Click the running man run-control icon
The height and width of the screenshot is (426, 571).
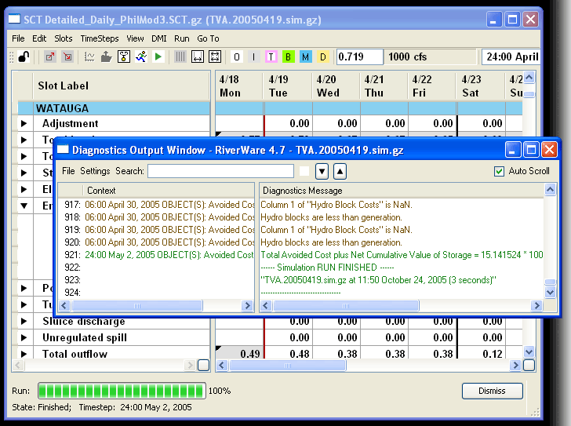[x=141, y=56]
